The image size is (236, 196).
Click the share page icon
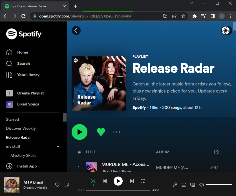[x=174, y=16]
